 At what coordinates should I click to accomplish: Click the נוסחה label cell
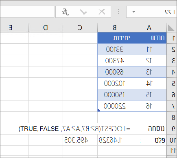coord(149,129)
